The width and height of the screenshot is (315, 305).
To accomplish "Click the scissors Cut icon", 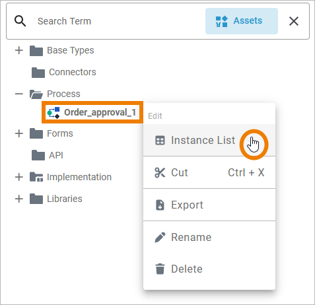I will [160, 172].
